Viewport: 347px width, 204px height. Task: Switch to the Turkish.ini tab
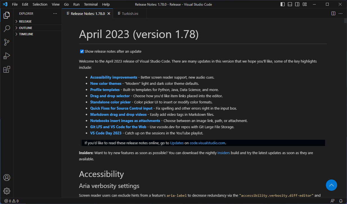click(130, 14)
